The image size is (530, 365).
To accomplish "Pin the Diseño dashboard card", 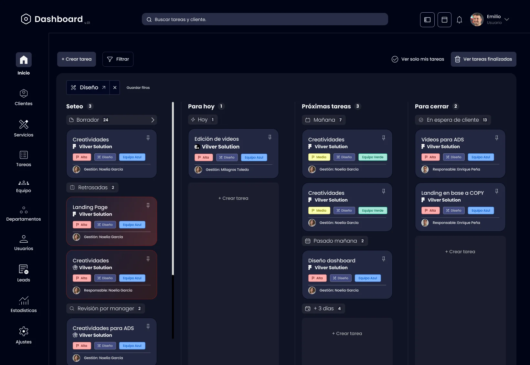I will click(384, 259).
